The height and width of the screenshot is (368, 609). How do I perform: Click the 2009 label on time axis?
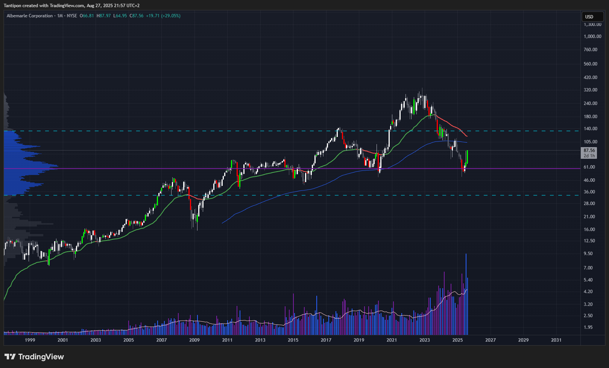pyautogui.click(x=194, y=340)
